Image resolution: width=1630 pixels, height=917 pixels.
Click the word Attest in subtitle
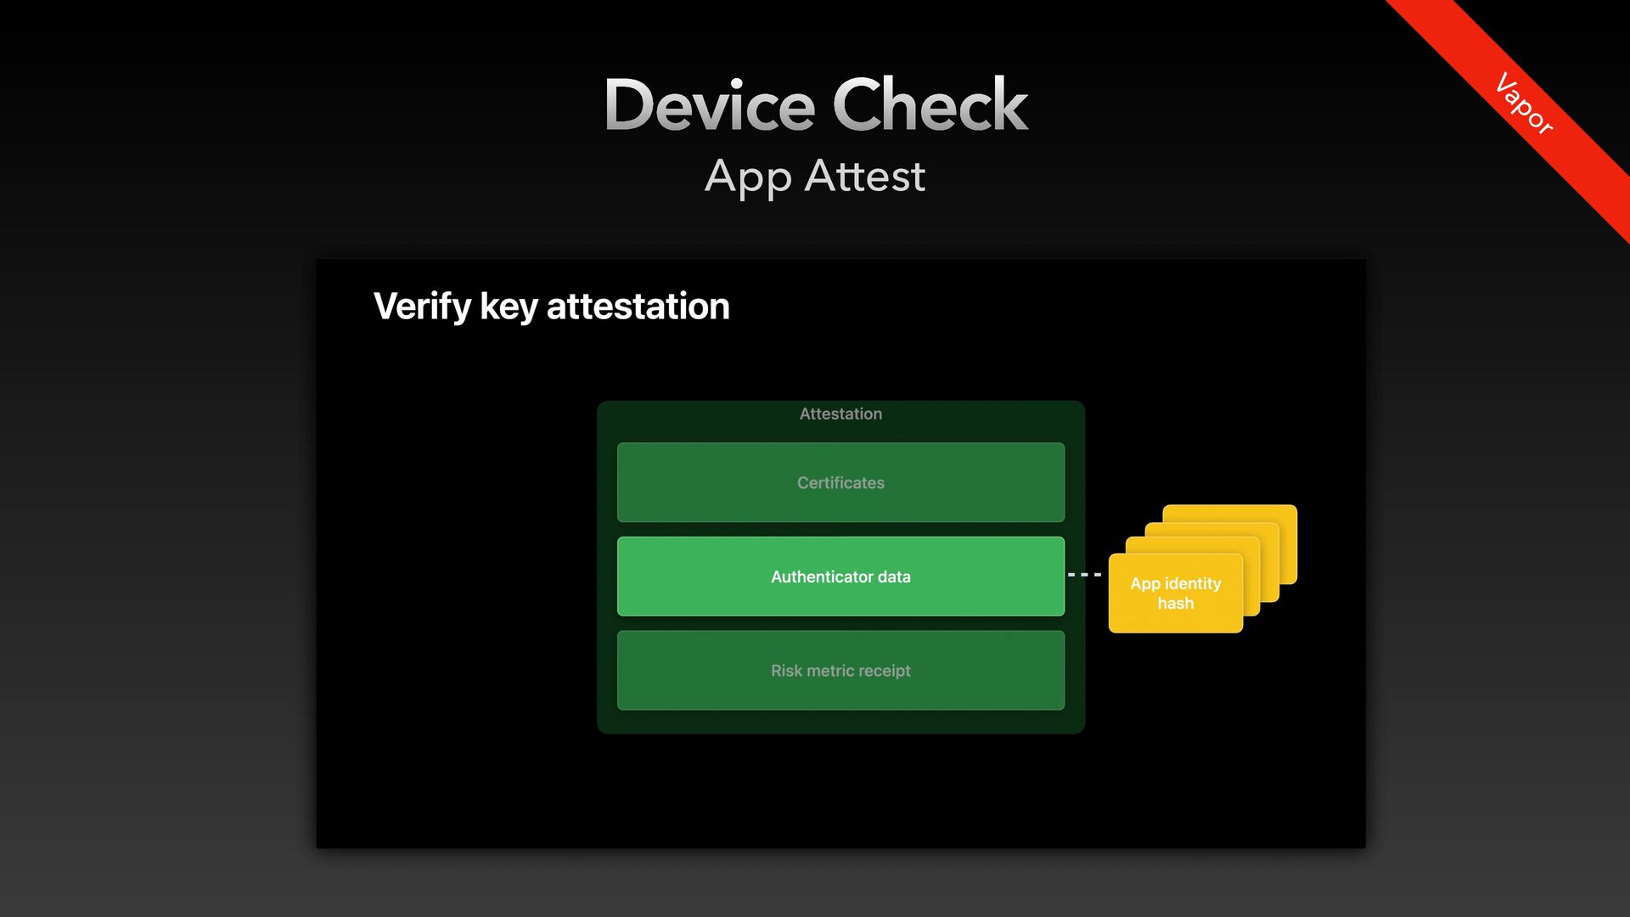pyautogui.click(x=865, y=176)
